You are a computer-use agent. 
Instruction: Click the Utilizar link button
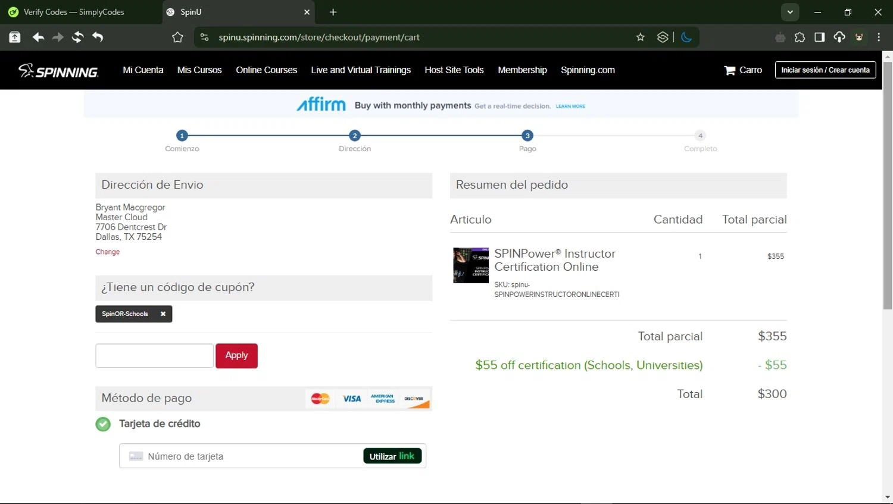tap(392, 456)
